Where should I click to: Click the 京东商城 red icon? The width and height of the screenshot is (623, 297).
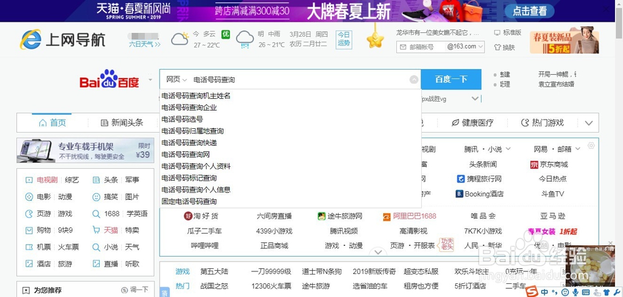[x=534, y=164]
